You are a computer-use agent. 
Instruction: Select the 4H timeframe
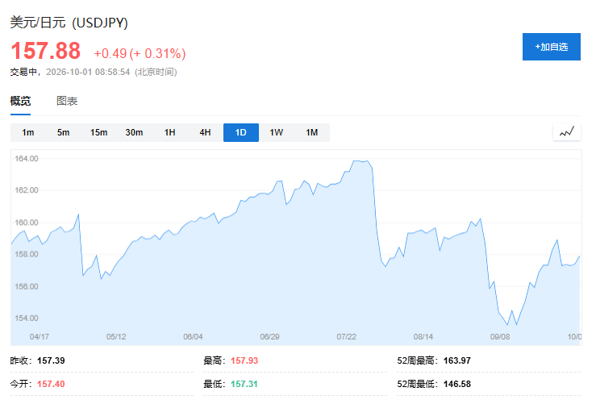206,132
